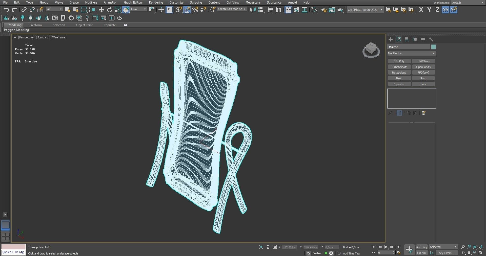This screenshot has width=486, height=256.
Task: Click the Play Animation button
Action: tap(386, 247)
